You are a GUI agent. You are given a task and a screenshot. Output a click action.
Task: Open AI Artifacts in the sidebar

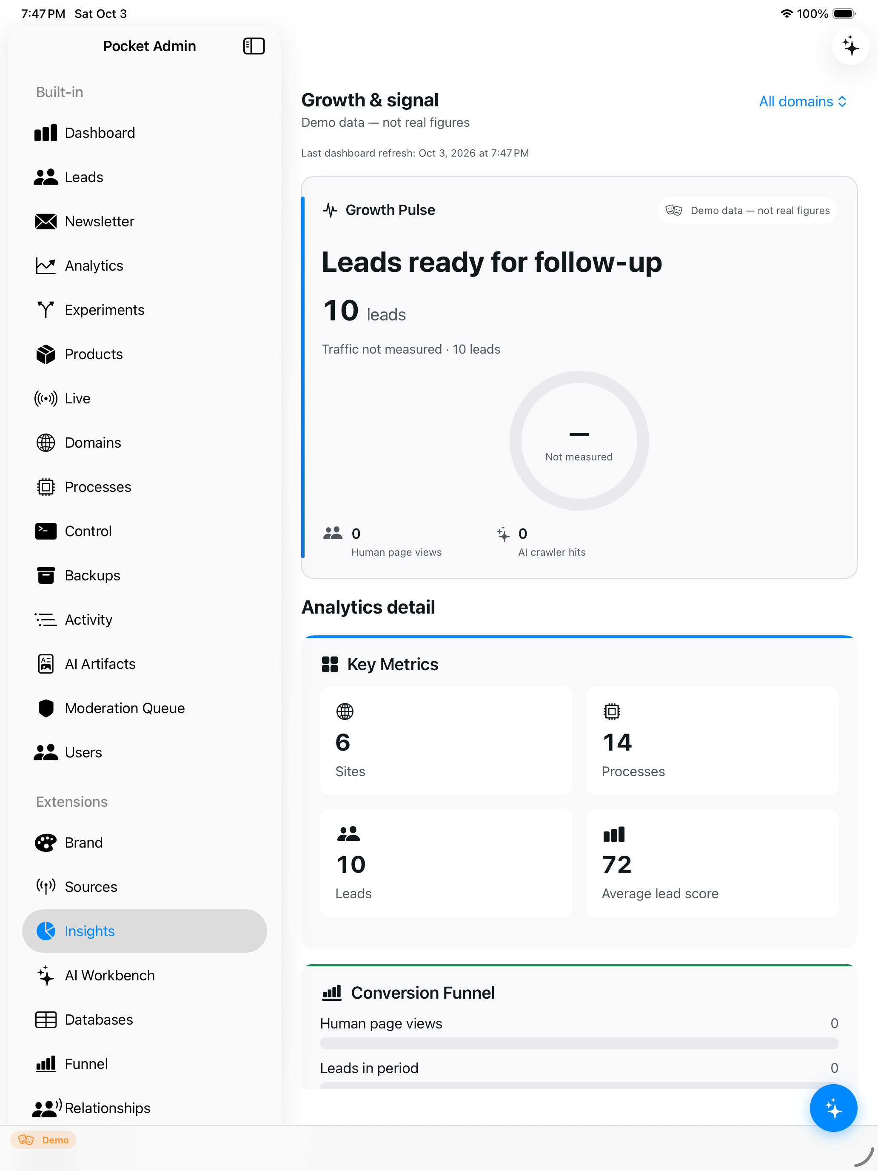(144, 664)
